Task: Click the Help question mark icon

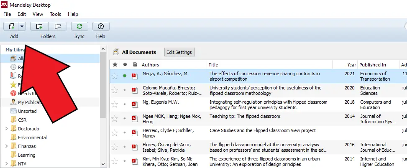Action: (x=101, y=26)
